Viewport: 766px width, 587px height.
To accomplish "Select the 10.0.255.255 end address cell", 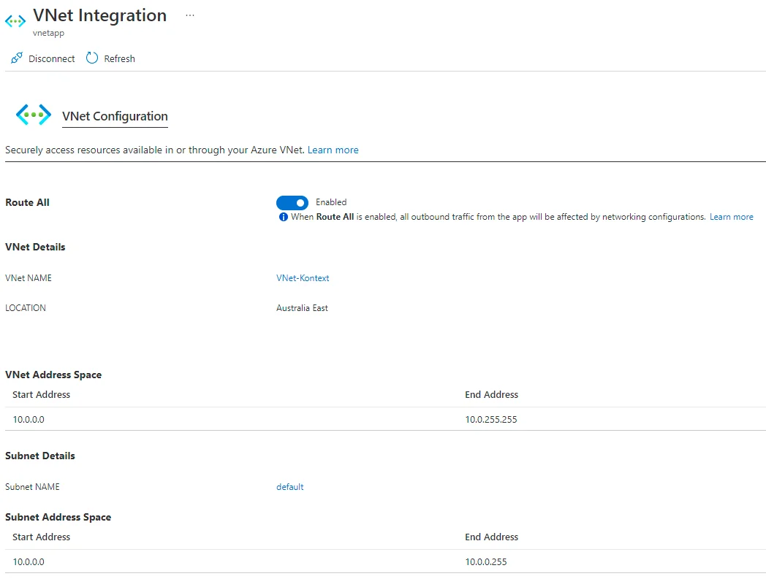I will coord(491,420).
